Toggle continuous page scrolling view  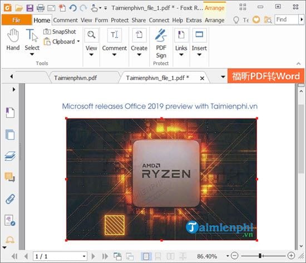(x=158, y=256)
